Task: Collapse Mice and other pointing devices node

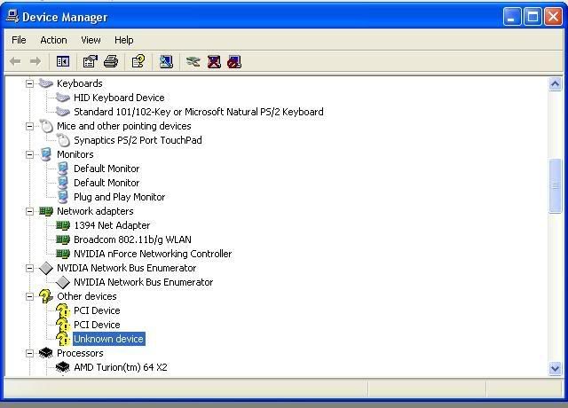Action: (29, 126)
